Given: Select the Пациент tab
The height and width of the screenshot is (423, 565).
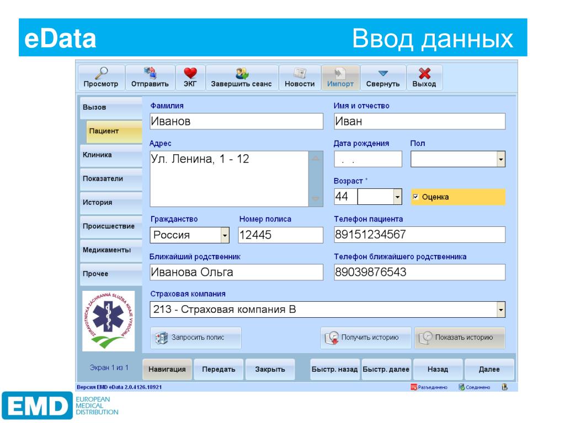Looking at the screenshot, I should [114, 131].
